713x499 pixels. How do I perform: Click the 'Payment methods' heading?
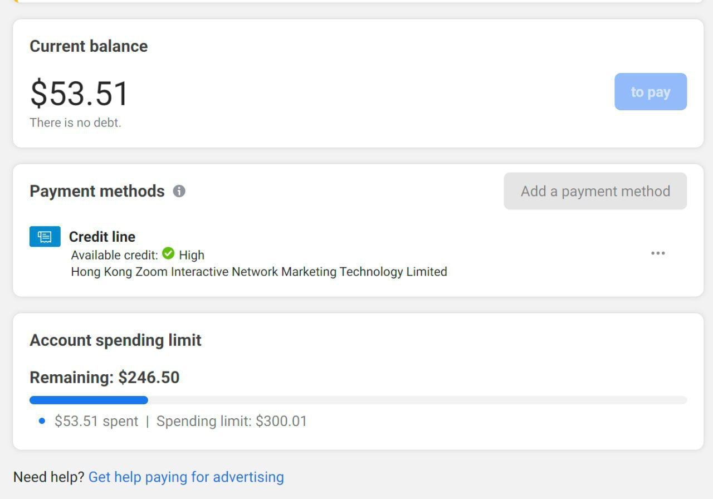pyautogui.click(x=97, y=191)
